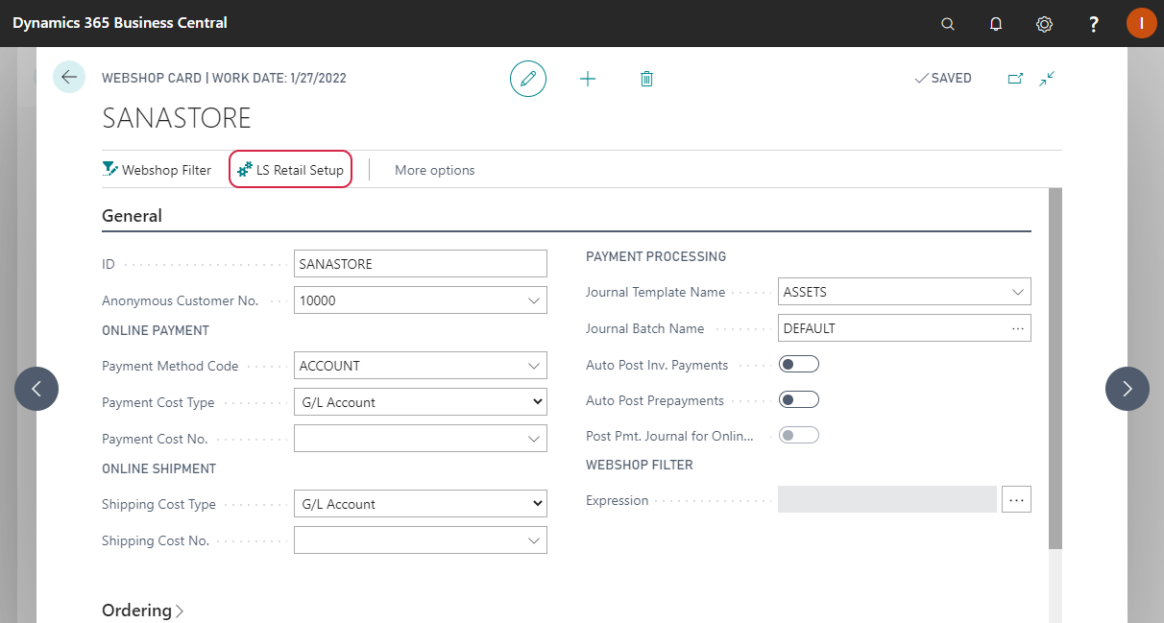Open Journal Batch Name lookup ellipsis

coord(1018,328)
